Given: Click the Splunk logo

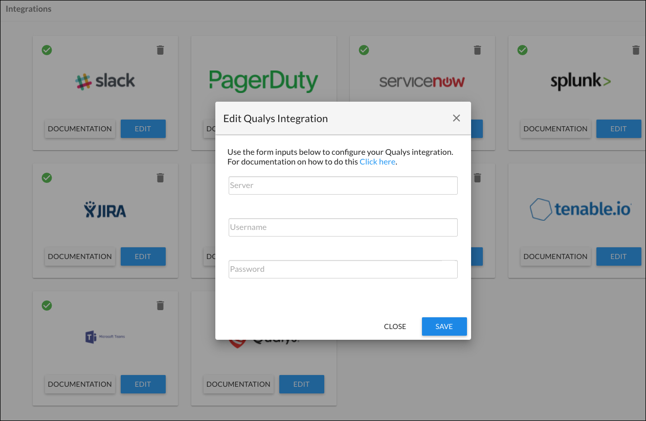Looking at the screenshot, I should (581, 82).
